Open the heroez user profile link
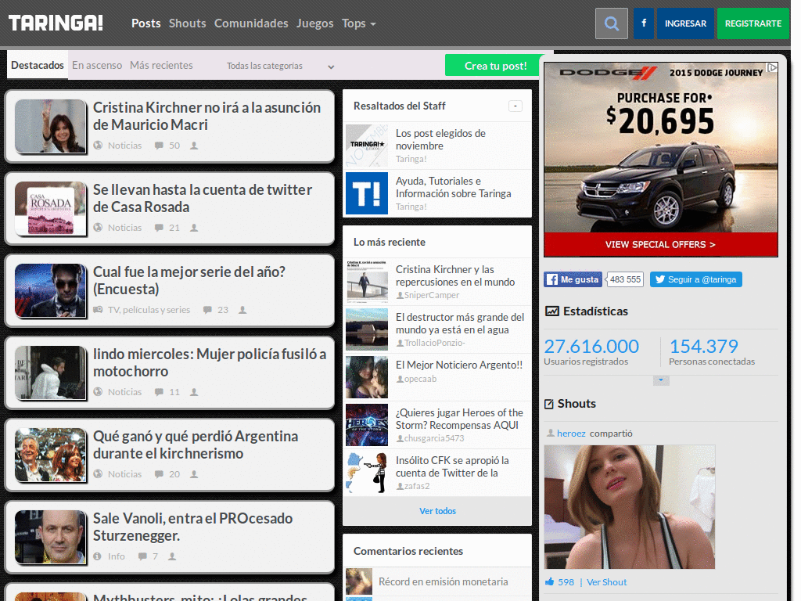Viewport: 801px width, 601px height. [571, 434]
